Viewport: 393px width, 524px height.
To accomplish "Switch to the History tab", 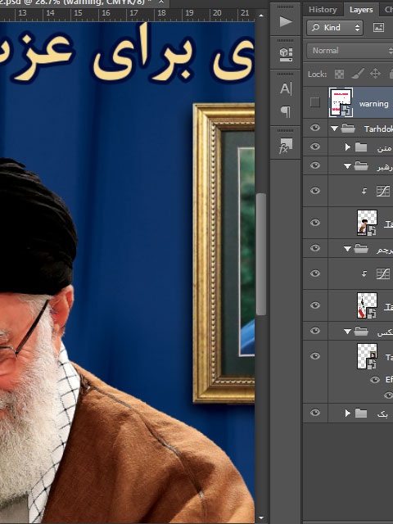I will tap(323, 10).
